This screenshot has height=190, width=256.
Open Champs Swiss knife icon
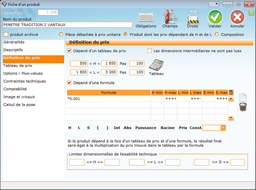[170, 17]
